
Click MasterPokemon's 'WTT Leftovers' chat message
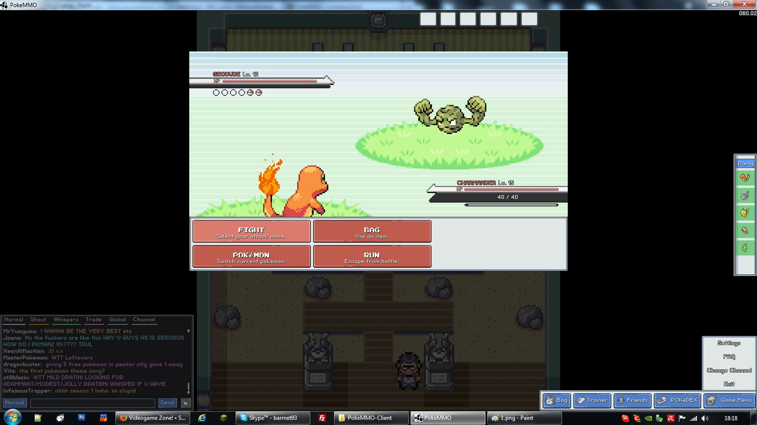pos(72,358)
